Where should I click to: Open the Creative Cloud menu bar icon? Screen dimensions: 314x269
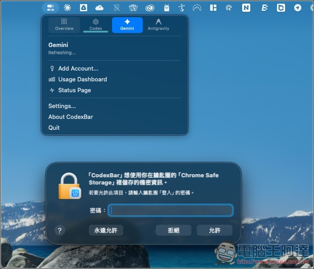[150, 8]
